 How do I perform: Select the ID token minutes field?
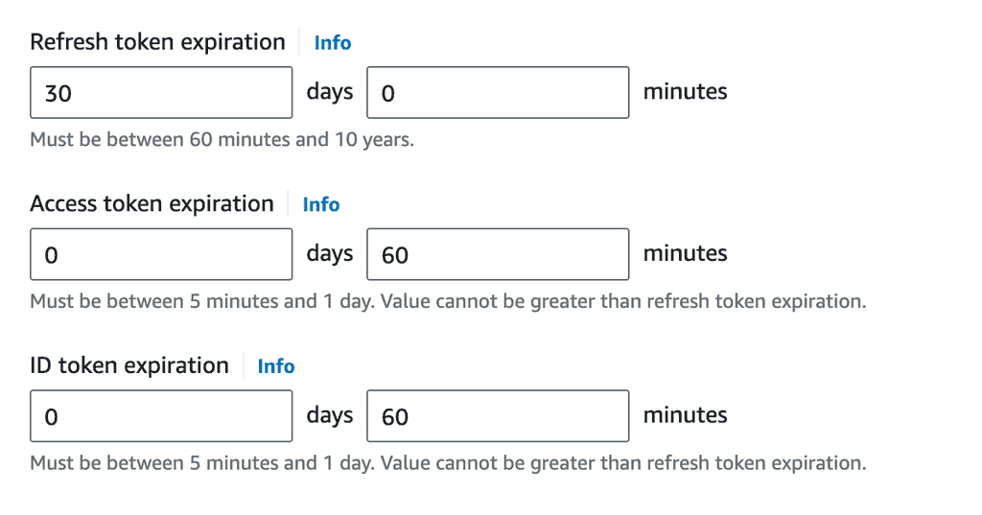click(498, 416)
